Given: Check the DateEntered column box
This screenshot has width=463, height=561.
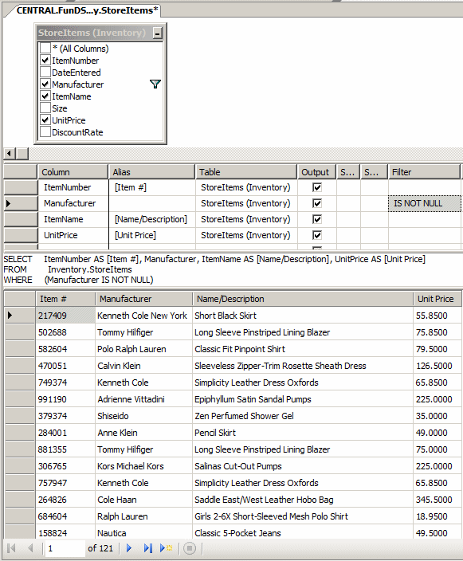Looking at the screenshot, I should (x=45, y=72).
